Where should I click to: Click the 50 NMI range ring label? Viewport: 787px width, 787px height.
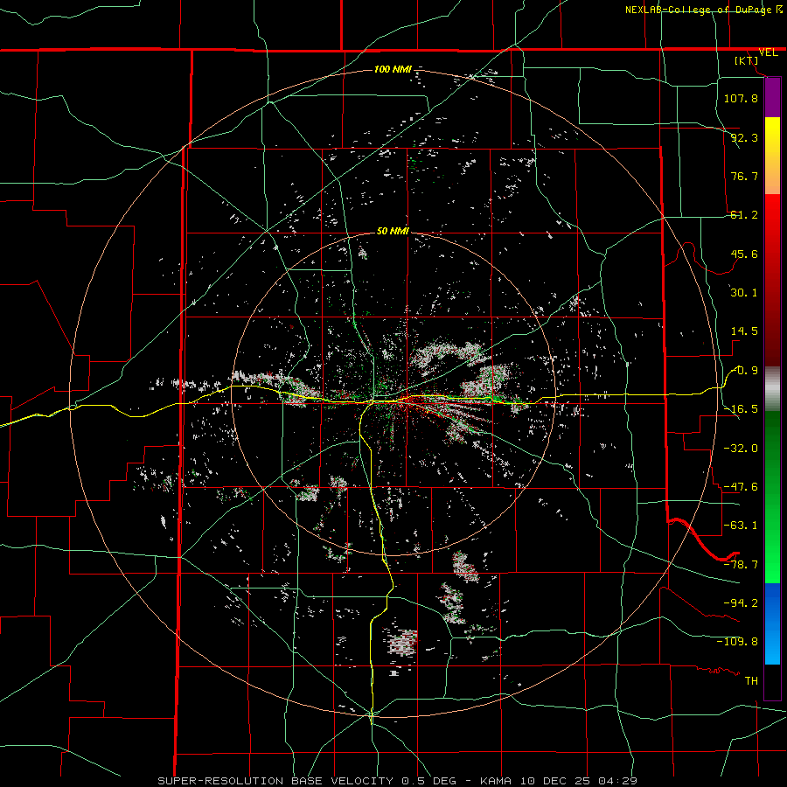pyautogui.click(x=393, y=231)
